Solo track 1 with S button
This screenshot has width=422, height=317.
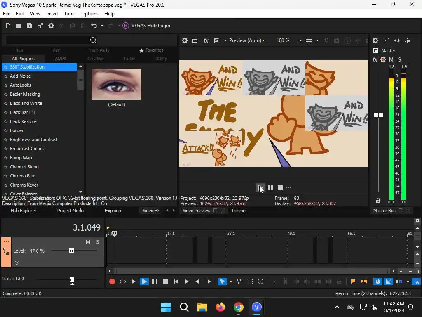(x=98, y=242)
